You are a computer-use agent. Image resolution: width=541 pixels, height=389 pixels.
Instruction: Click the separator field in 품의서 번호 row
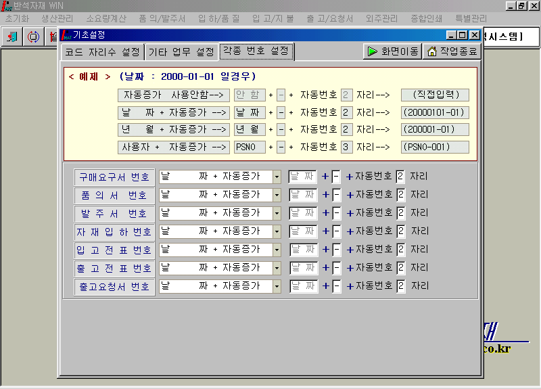pos(336,196)
